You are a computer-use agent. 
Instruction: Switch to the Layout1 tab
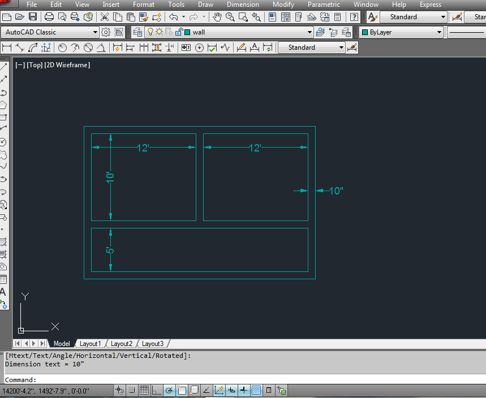coord(91,343)
